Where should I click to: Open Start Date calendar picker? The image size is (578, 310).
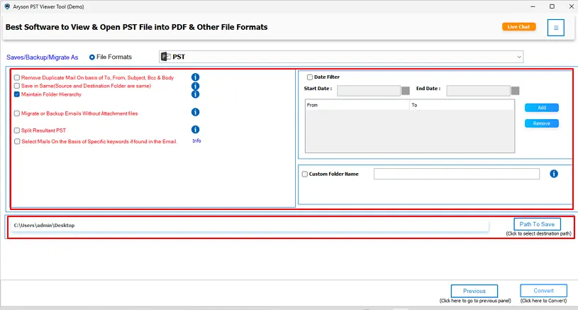click(406, 91)
